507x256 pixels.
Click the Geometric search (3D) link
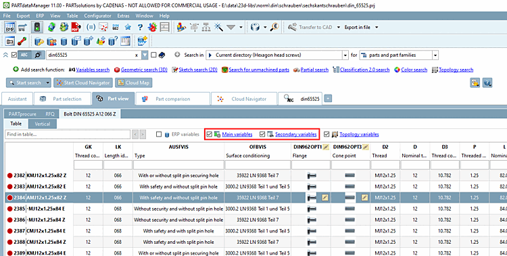[x=144, y=70]
